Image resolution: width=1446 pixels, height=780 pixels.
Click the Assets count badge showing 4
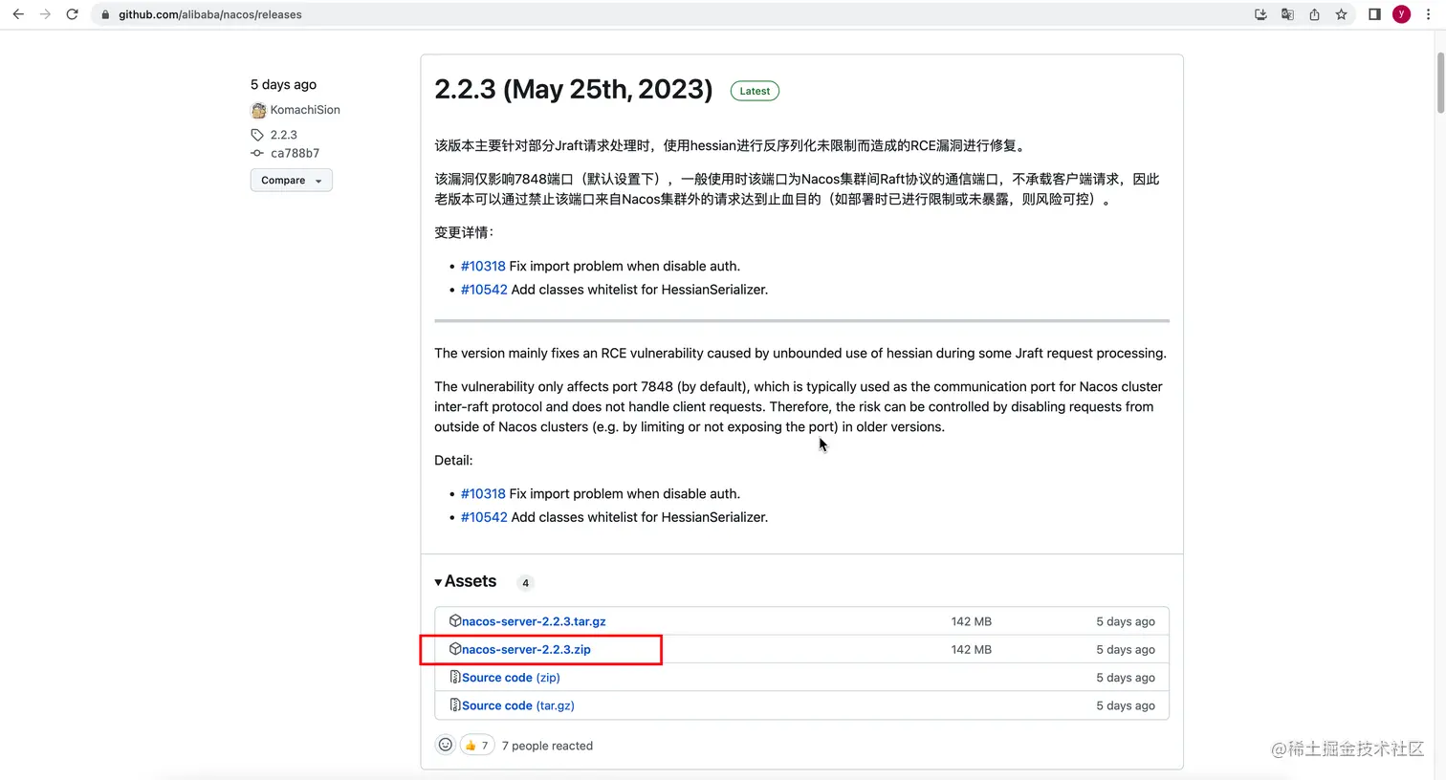pos(525,583)
